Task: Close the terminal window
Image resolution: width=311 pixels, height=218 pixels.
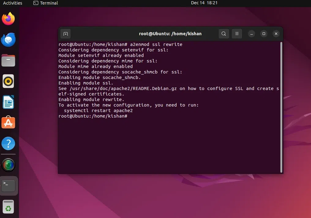Action: pyautogui.click(x=276, y=34)
